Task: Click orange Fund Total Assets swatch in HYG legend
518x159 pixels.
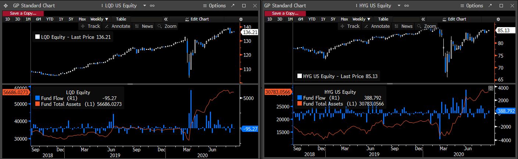Action: (300, 104)
